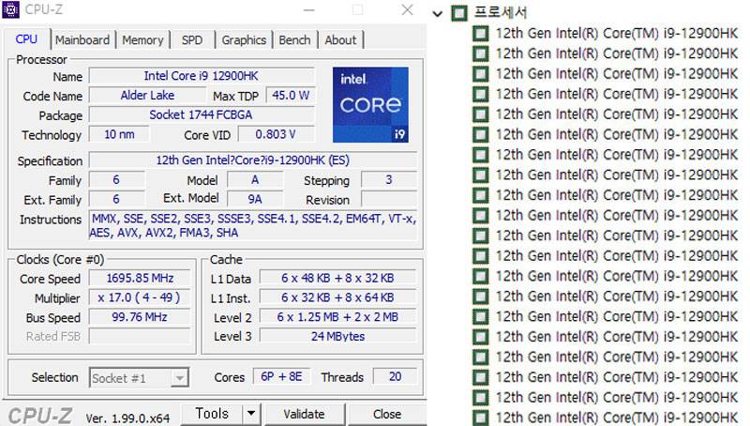Click the Core Speed value 1695.85 MHz
Screen dimensions: 750x426
click(x=140, y=278)
